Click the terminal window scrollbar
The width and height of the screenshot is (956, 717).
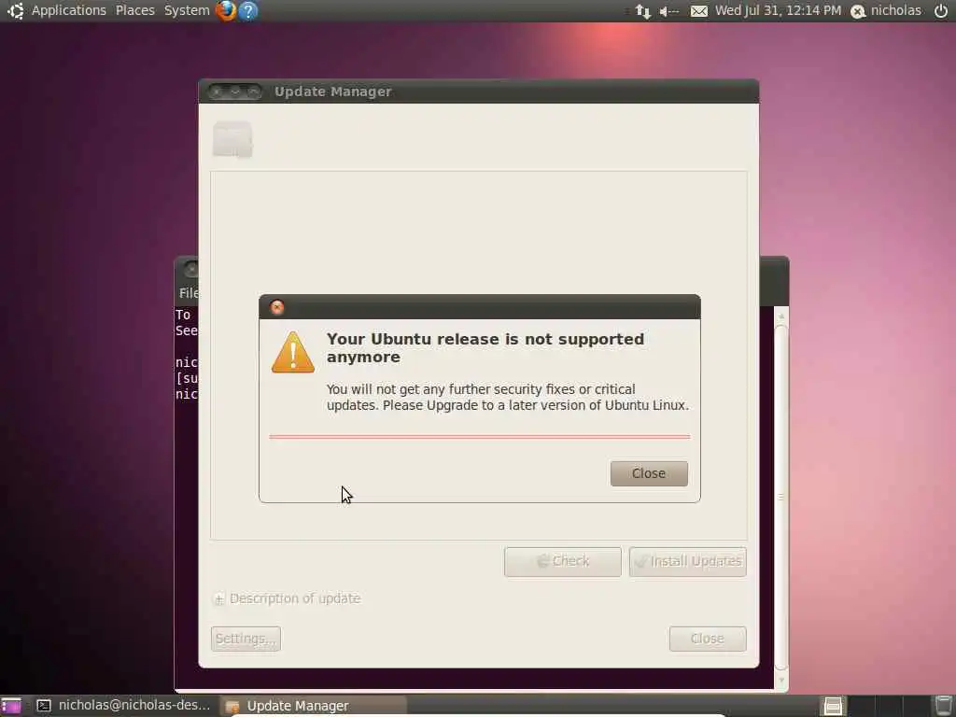[781, 498]
